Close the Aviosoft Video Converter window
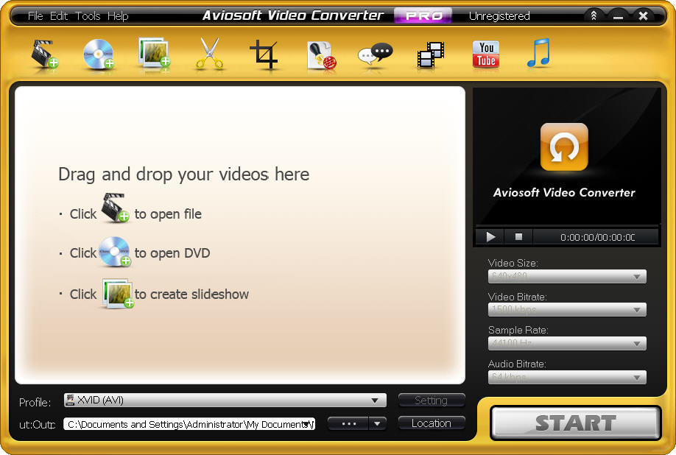This screenshot has width=676, height=455. click(644, 16)
